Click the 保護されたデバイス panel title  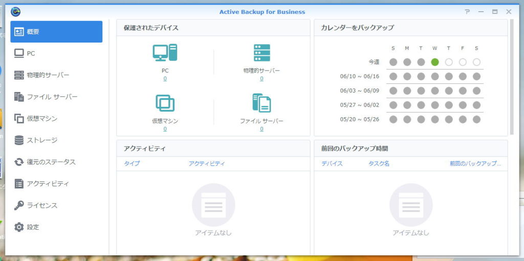pyautogui.click(x=151, y=28)
